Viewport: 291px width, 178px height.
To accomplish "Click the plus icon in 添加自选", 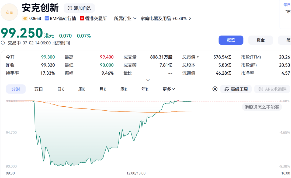I will (x=70, y=8).
